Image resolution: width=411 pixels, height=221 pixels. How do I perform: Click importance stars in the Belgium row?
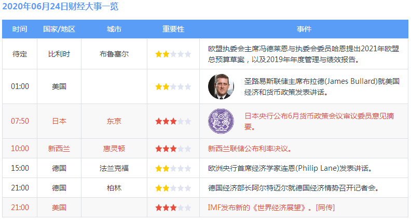coord(173,54)
